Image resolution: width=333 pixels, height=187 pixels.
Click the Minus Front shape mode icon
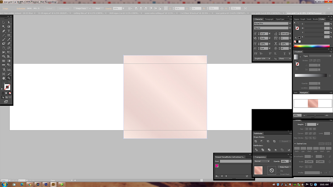pos(262,141)
